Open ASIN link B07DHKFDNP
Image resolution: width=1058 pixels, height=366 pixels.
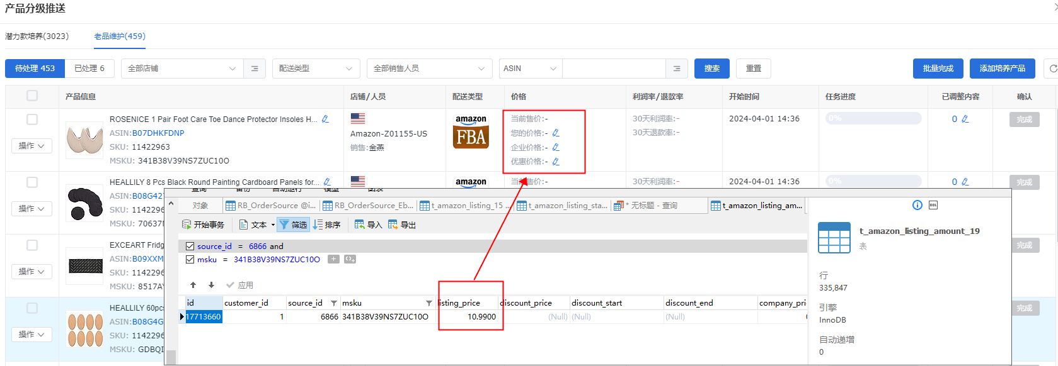click(x=158, y=133)
